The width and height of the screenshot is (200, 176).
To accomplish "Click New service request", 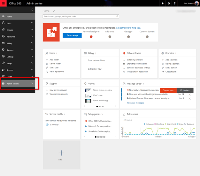I will [58, 90].
